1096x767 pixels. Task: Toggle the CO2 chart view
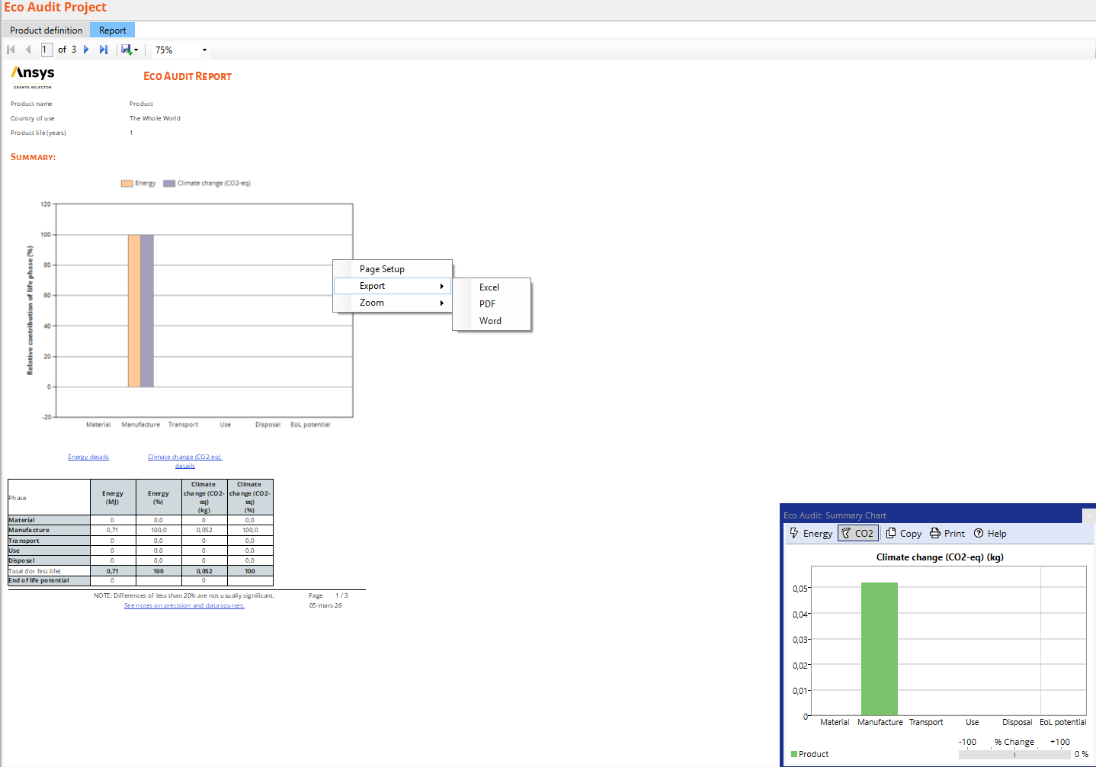coord(857,534)
